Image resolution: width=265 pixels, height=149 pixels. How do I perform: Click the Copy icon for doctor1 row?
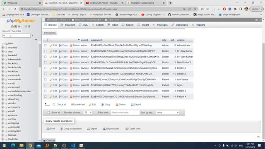click(x=60, y=51)
